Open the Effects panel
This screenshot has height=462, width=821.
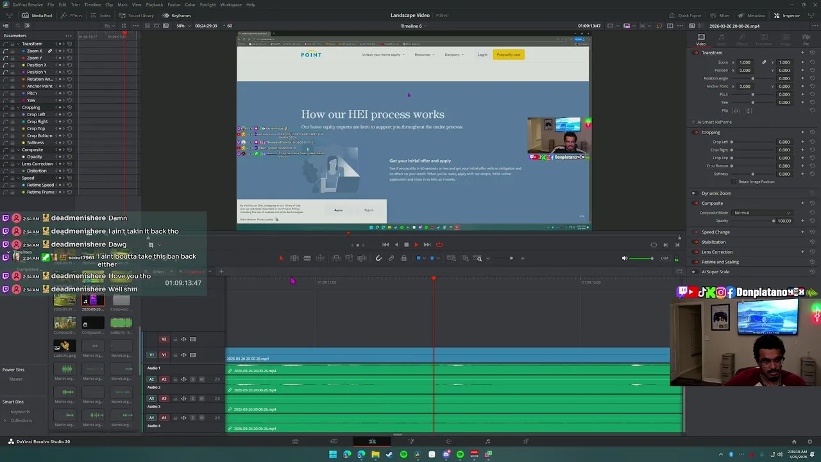coord(72,15)
